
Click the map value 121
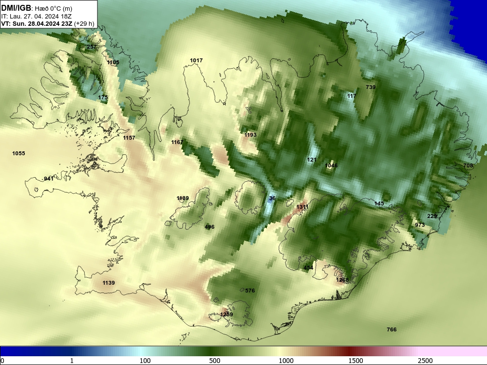[x=312, y=160]
